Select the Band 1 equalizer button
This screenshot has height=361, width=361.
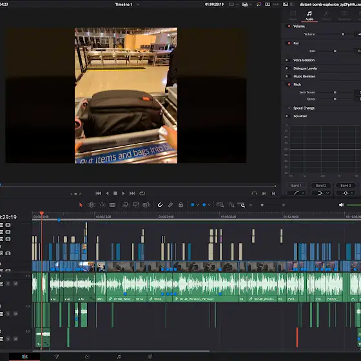(x=296, y=186)
